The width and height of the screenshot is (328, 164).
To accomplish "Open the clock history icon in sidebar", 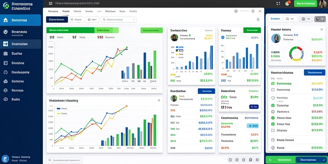I will 6,72.
